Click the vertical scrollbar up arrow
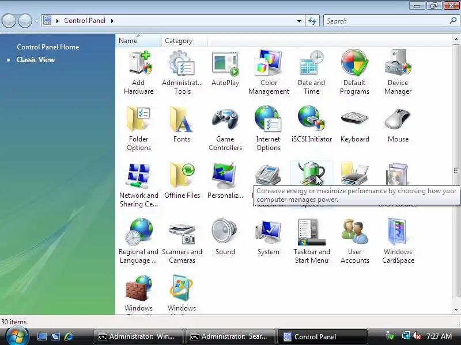This screenshot has height=345, width=461. (456, 39)
